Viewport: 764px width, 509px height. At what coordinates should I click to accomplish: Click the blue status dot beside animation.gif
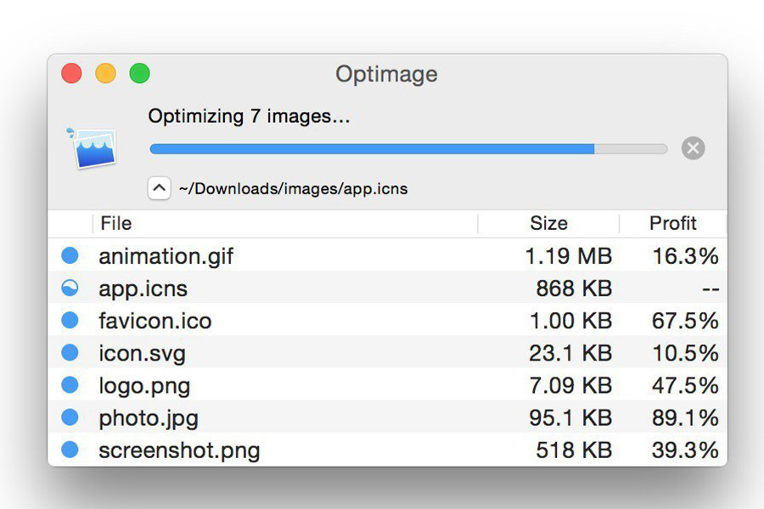coord(70,255)
